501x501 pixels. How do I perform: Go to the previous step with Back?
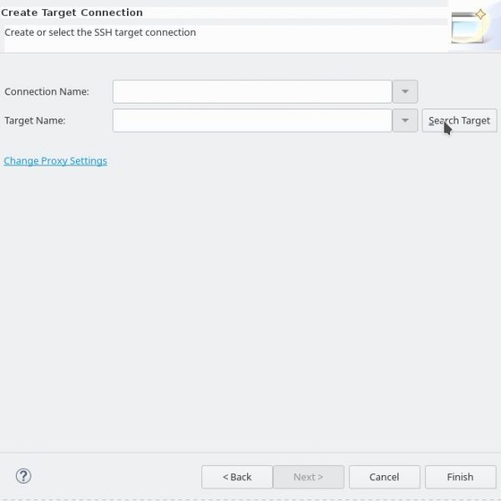pos(236,477)
